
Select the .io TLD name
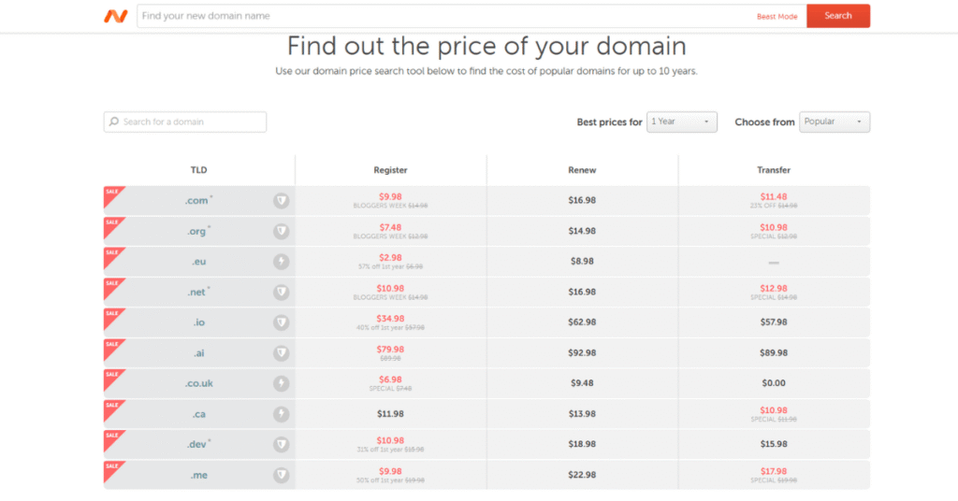(199, 322)
